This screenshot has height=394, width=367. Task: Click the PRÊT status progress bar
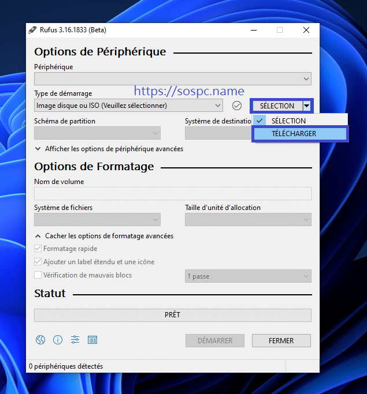click(x=172, y=315)
